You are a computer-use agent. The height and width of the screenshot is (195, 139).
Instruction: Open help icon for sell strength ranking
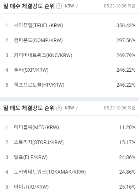(x=59, y=108)
